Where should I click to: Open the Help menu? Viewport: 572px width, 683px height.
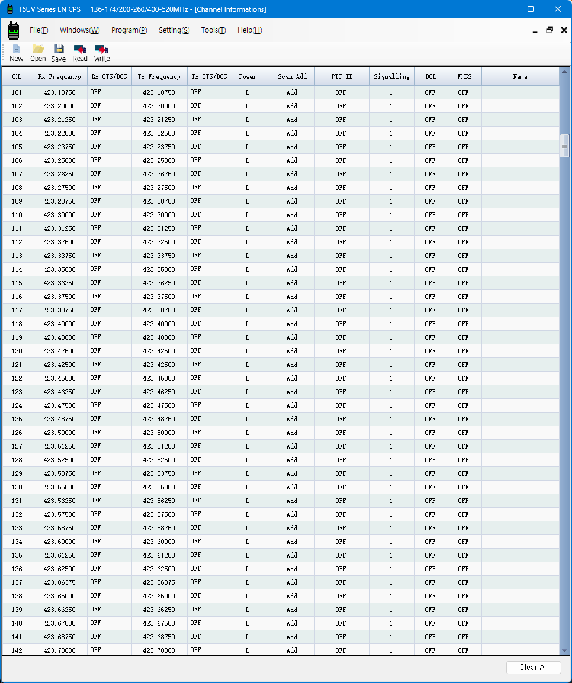coord(249,30)
